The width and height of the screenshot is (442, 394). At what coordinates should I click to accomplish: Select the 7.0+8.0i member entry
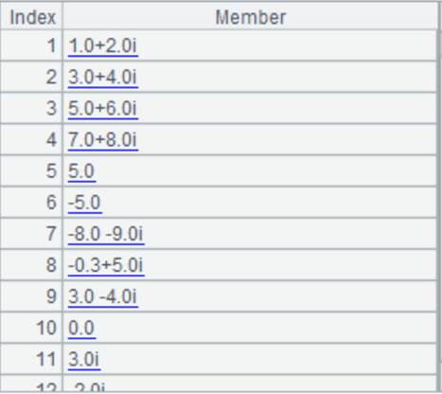(x=103, y=140)
